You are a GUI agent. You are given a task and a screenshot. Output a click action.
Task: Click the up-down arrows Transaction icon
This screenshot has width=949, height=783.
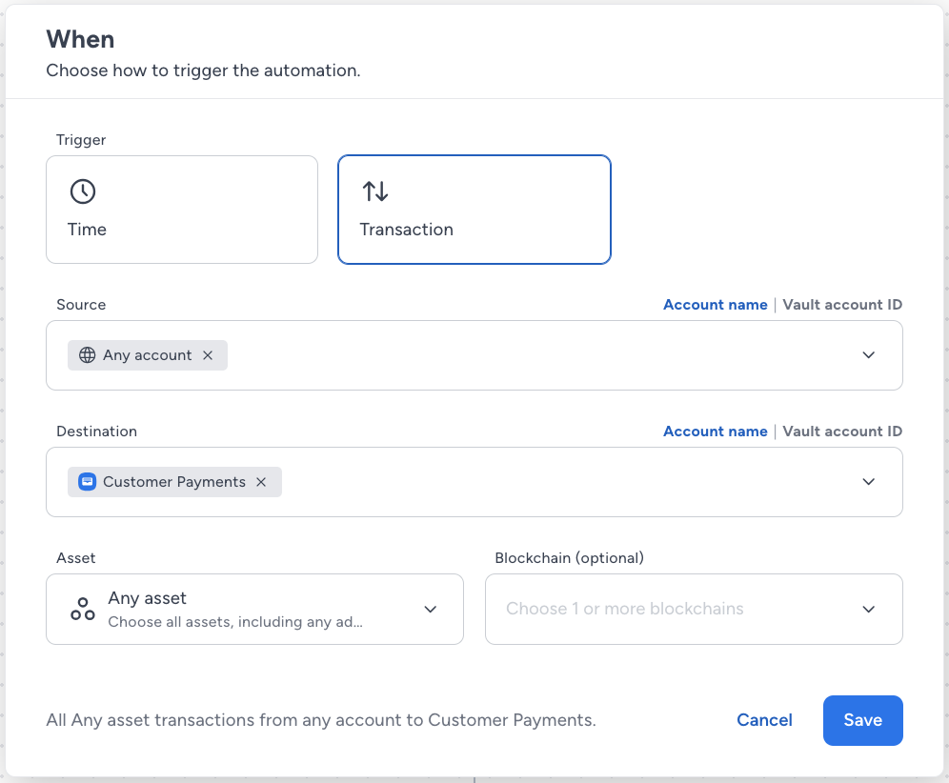(x=375, y=191)
